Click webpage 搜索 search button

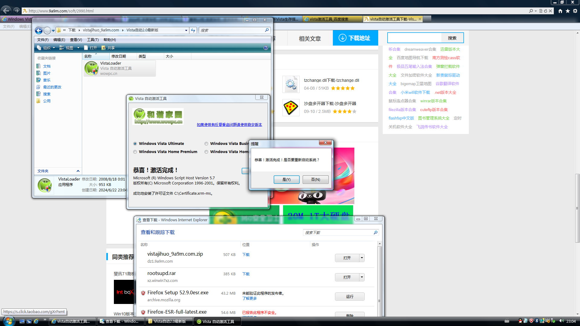point(452,38)
